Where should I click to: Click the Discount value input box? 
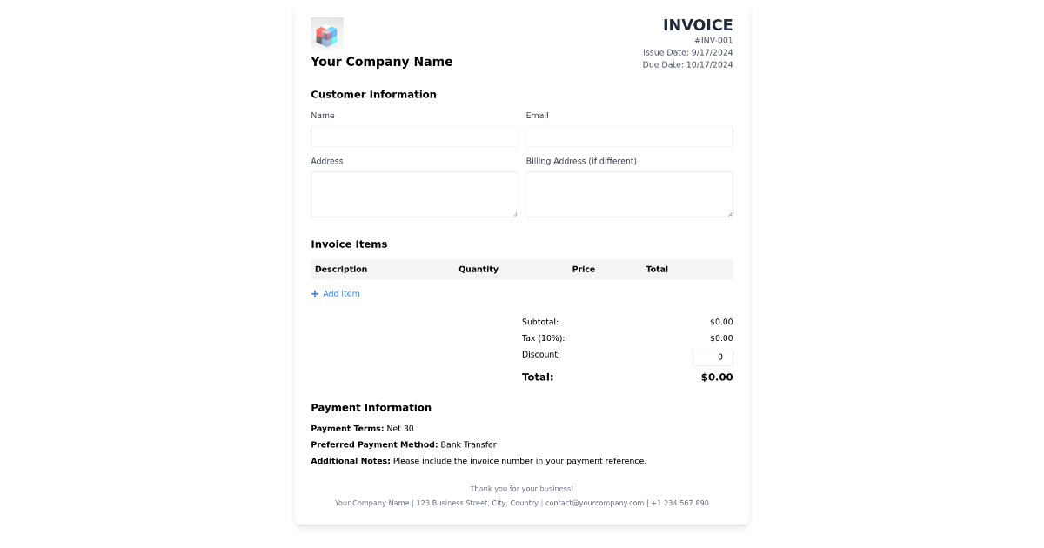[x=712, y=357]
